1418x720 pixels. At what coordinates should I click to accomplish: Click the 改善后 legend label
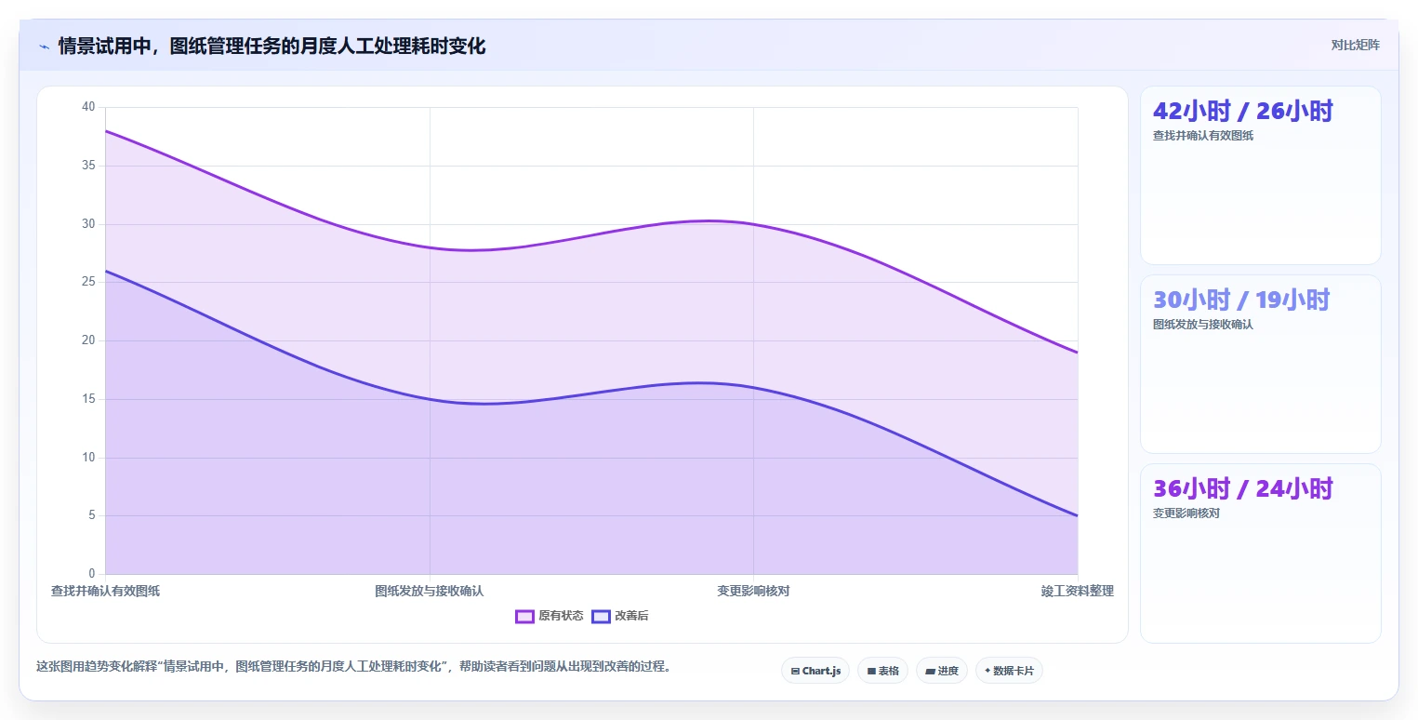[x=631, y=616]
